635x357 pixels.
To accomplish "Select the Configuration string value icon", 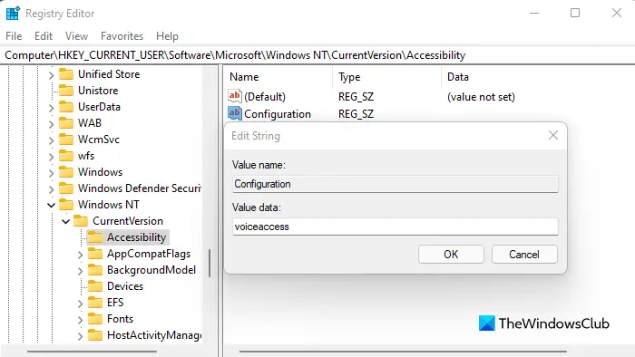I will click(235, 113).
